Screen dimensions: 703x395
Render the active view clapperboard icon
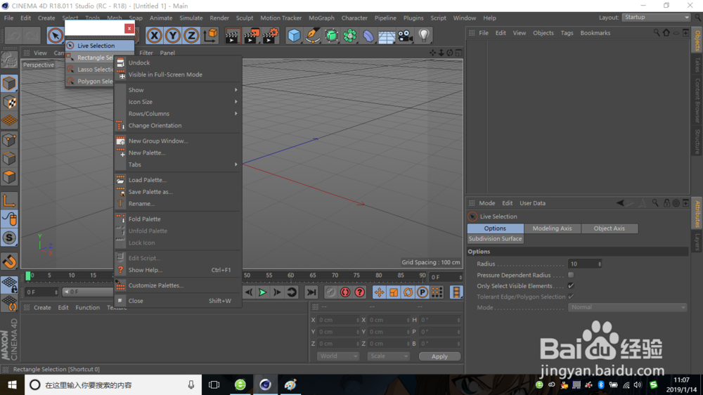(x=232, y=35)
